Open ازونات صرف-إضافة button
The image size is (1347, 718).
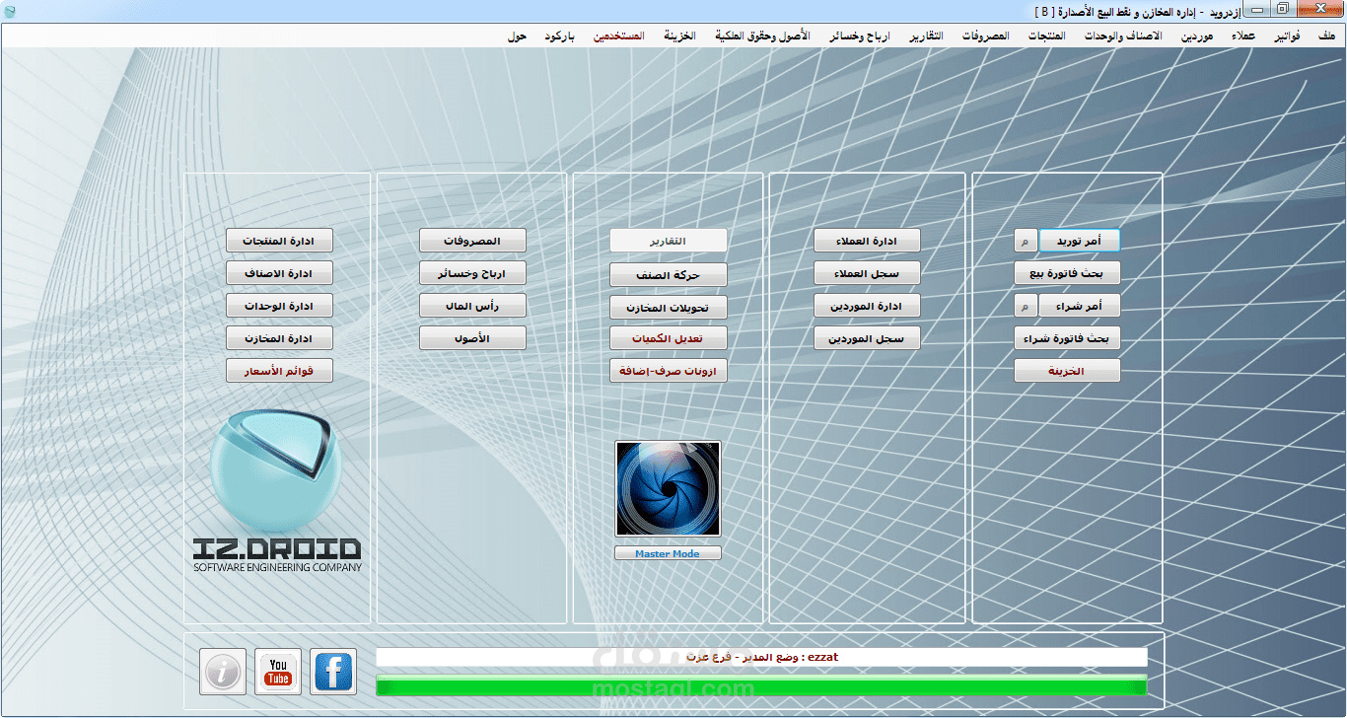(x=668, y=371)
